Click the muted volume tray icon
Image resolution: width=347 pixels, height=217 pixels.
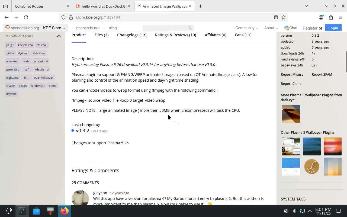(x=286, y=211)
